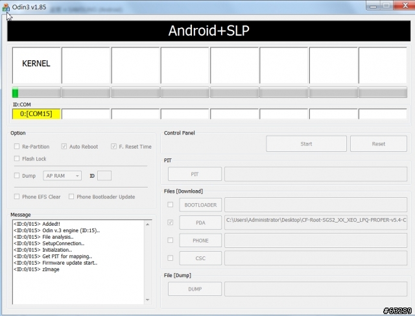The image size is (415, 316).
Task: Click the PIT file path field
Action: [316, 174]
